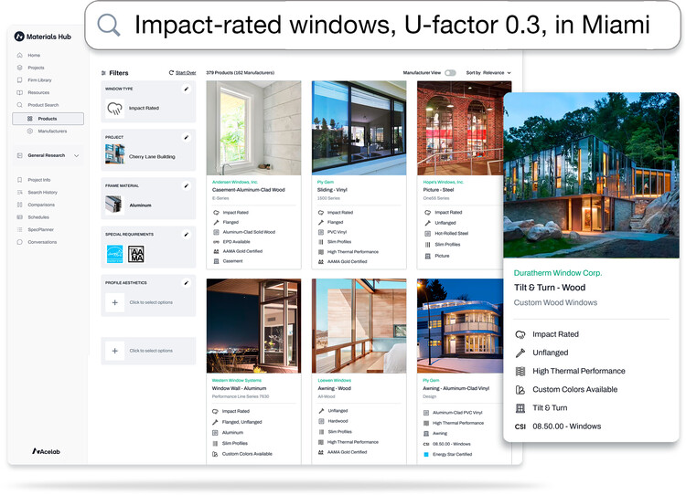This screenshot has width=686, height=495.
Task: Click the Products grid icon
Action: click(x=30, y=119)
